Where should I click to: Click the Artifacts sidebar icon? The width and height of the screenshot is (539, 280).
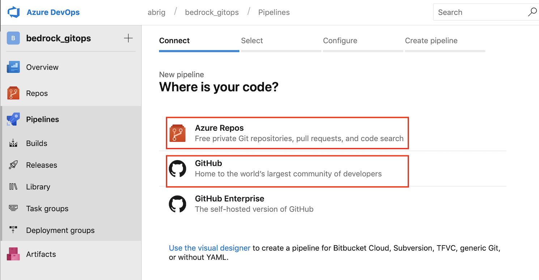pyautogui.click(x=13, y=254)
